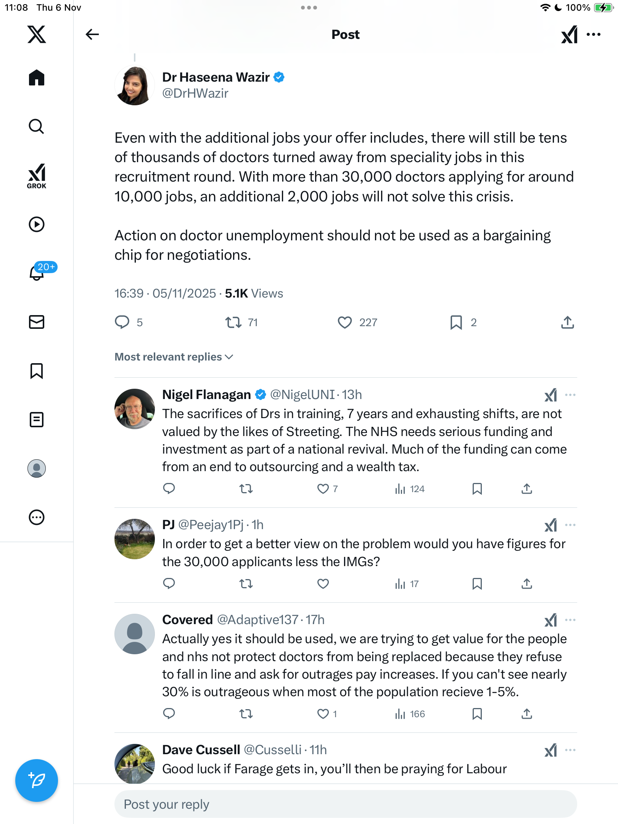Bookmark the main post
The image size is (618, 824).
click(456, 322)
